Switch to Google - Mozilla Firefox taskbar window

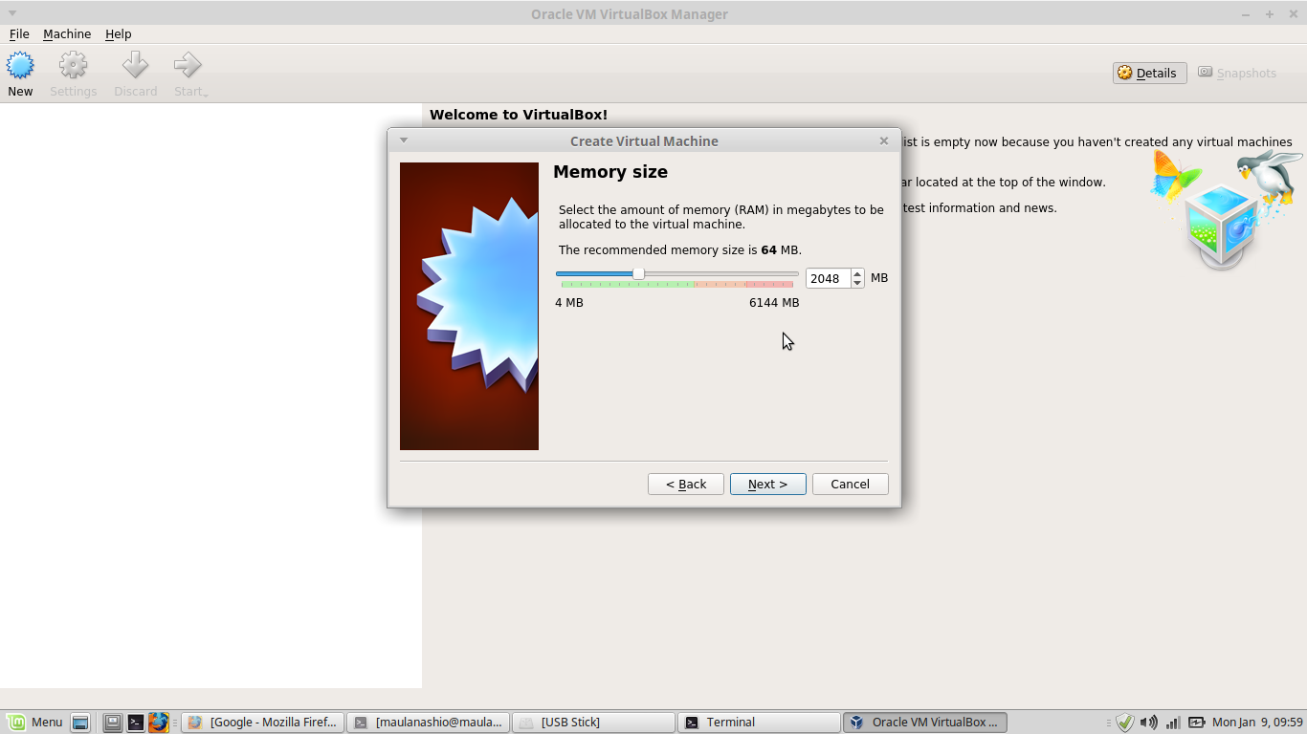[261, 723]
